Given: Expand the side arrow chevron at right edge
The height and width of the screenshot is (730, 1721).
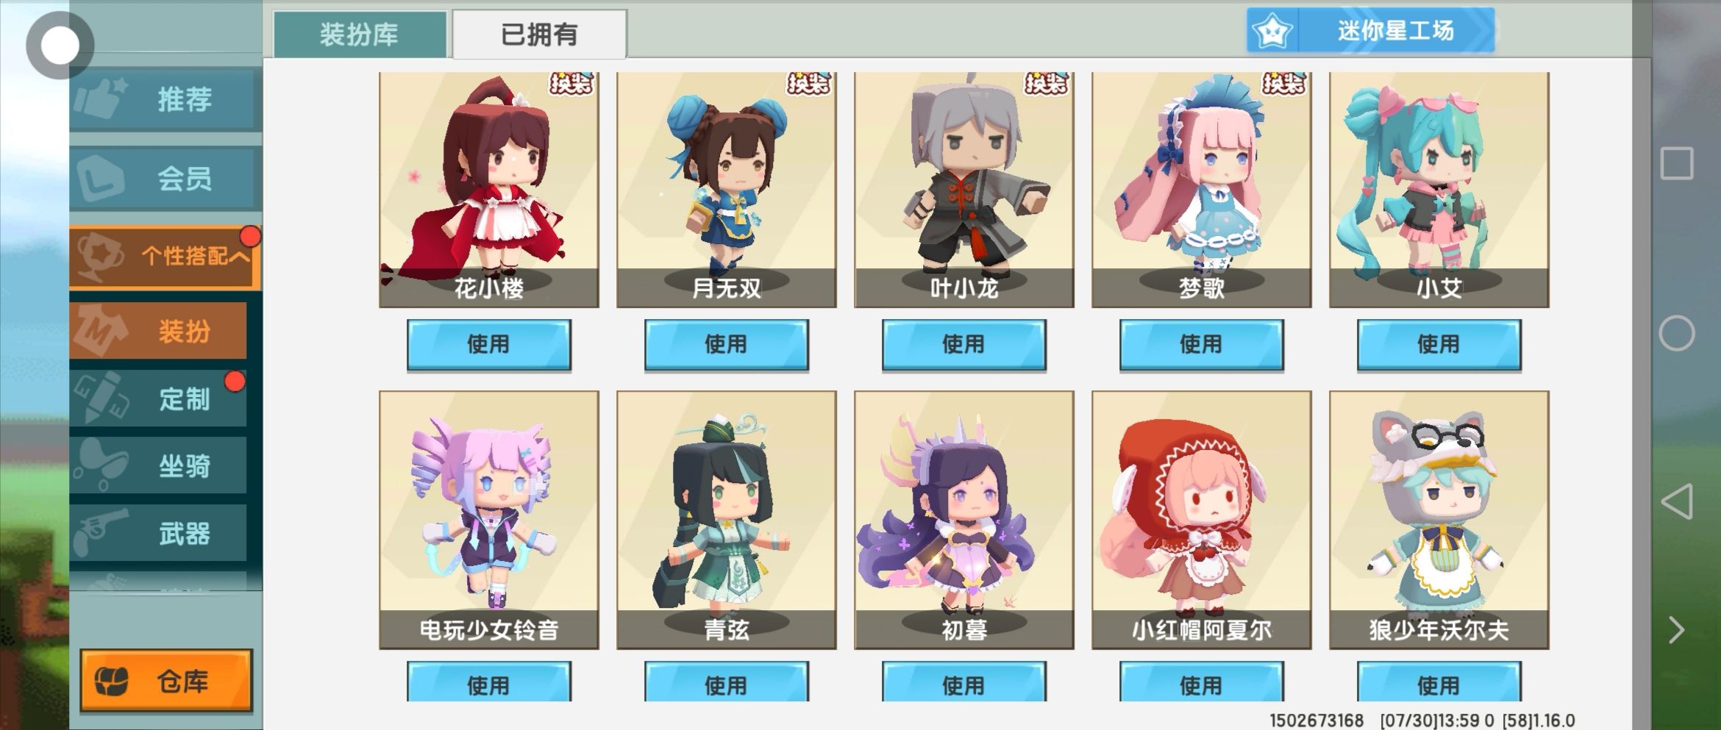Looking at the screenshot, I should [1676, 630].
